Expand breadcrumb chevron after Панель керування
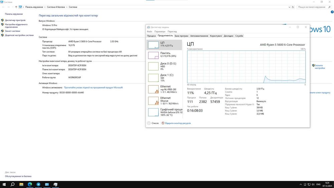 [45, 7]
